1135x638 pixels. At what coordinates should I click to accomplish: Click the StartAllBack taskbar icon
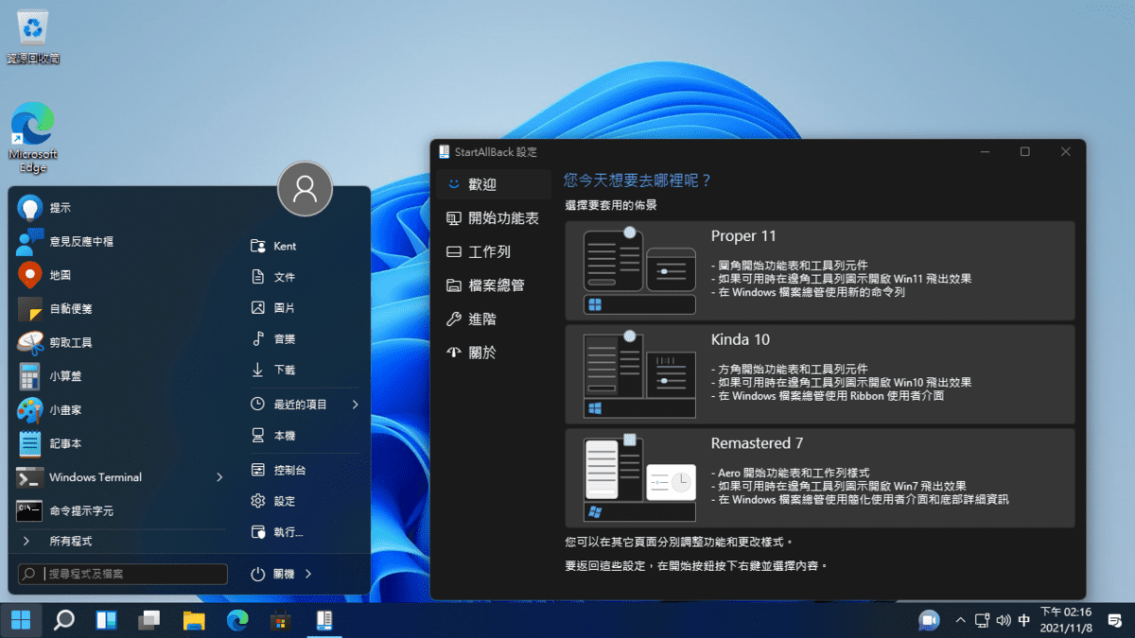323,620
